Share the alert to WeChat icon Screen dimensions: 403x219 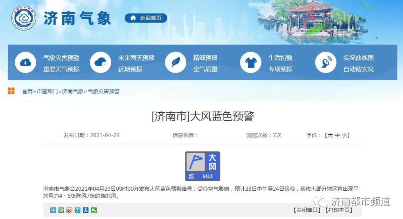click(x=94, y=210)
